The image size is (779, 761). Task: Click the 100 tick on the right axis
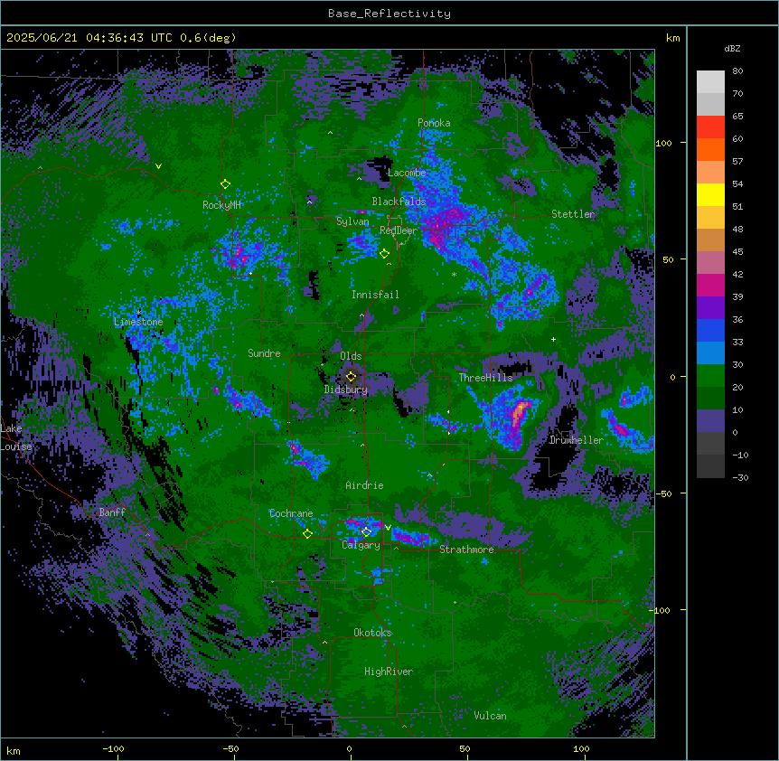point(663,143)
